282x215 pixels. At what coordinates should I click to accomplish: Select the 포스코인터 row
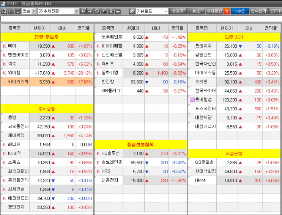[x=234, y=109]
